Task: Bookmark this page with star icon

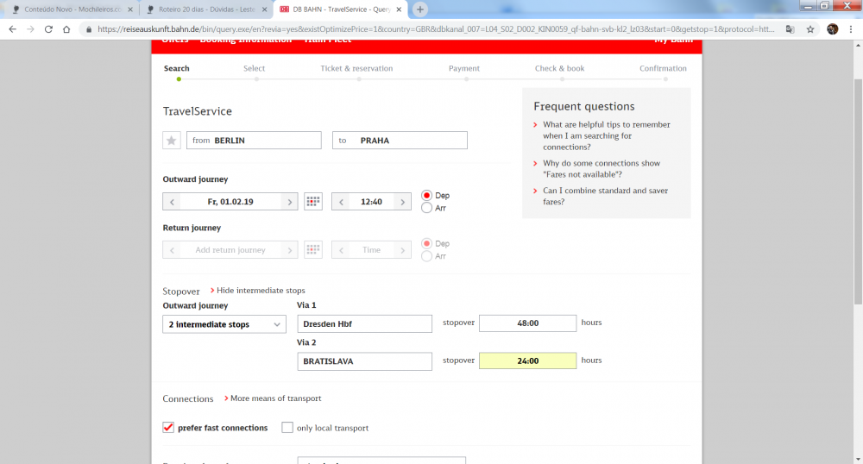Action: [x=810, y=28]
